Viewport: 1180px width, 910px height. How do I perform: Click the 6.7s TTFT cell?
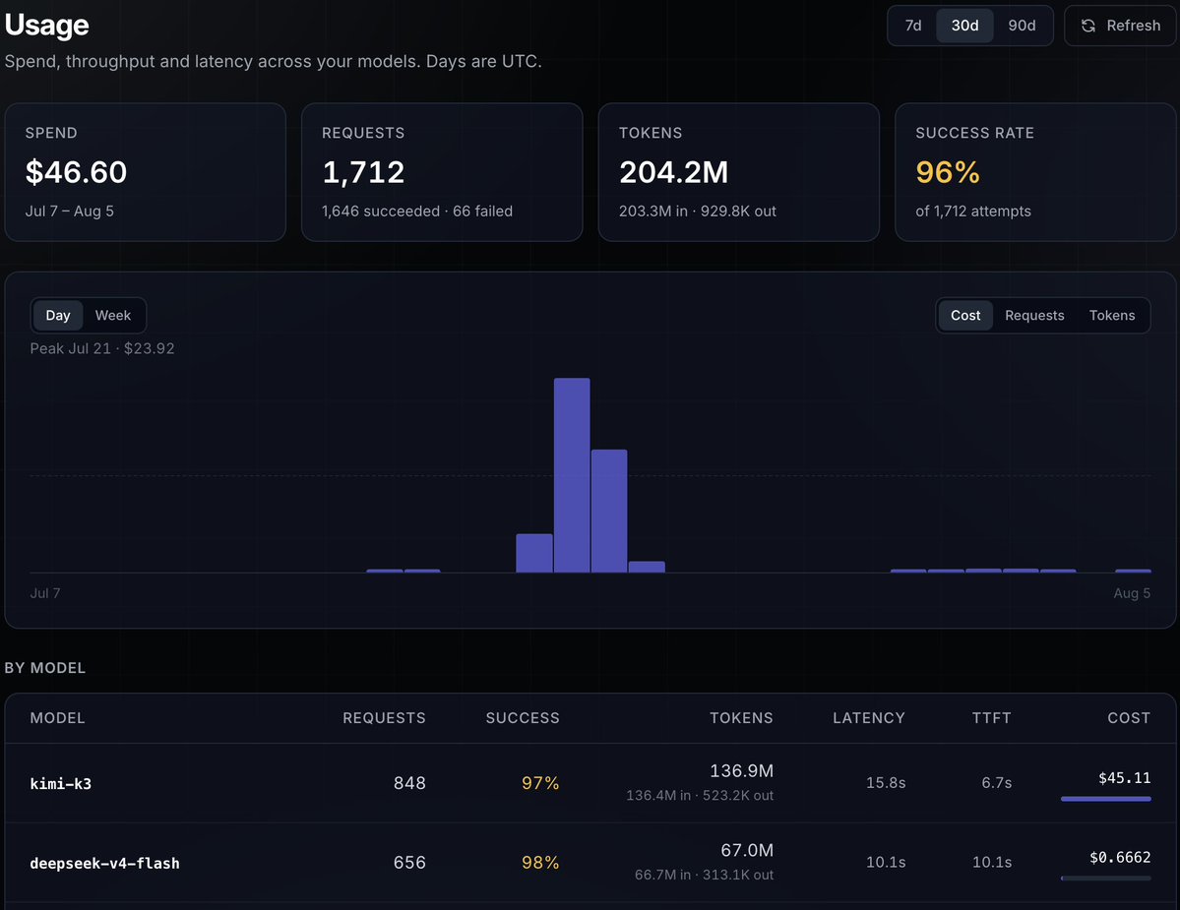[996, 783]
